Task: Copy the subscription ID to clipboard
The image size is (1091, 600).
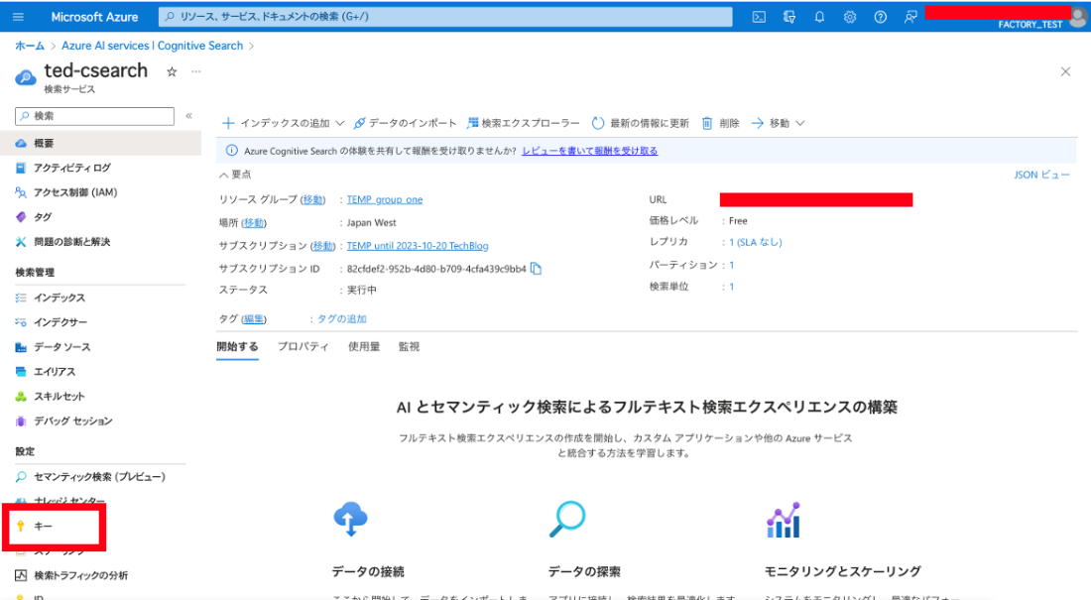Action: [x=536, y=269]
